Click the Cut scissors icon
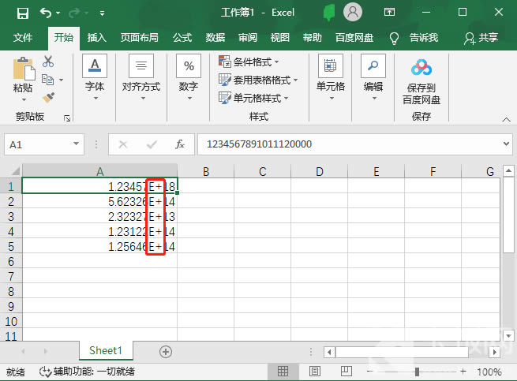517x381 pixels. click(48, 62)
